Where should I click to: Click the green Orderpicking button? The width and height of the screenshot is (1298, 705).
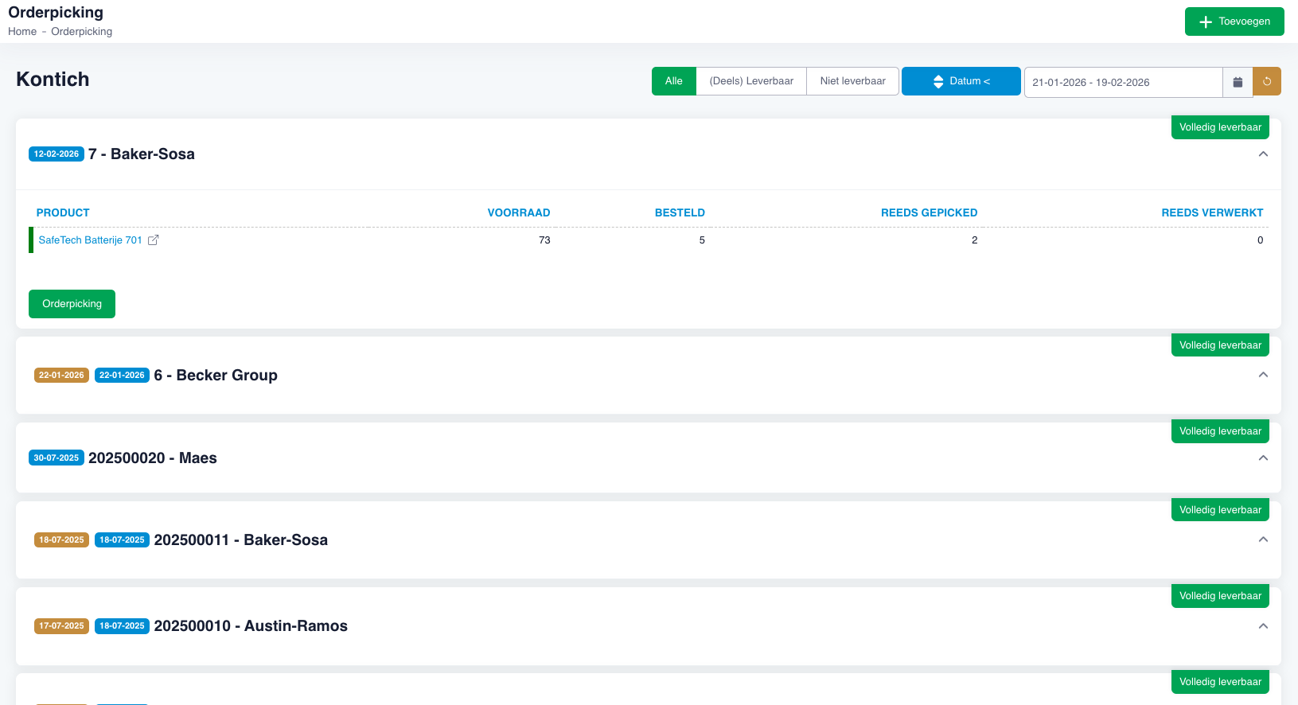72,304
